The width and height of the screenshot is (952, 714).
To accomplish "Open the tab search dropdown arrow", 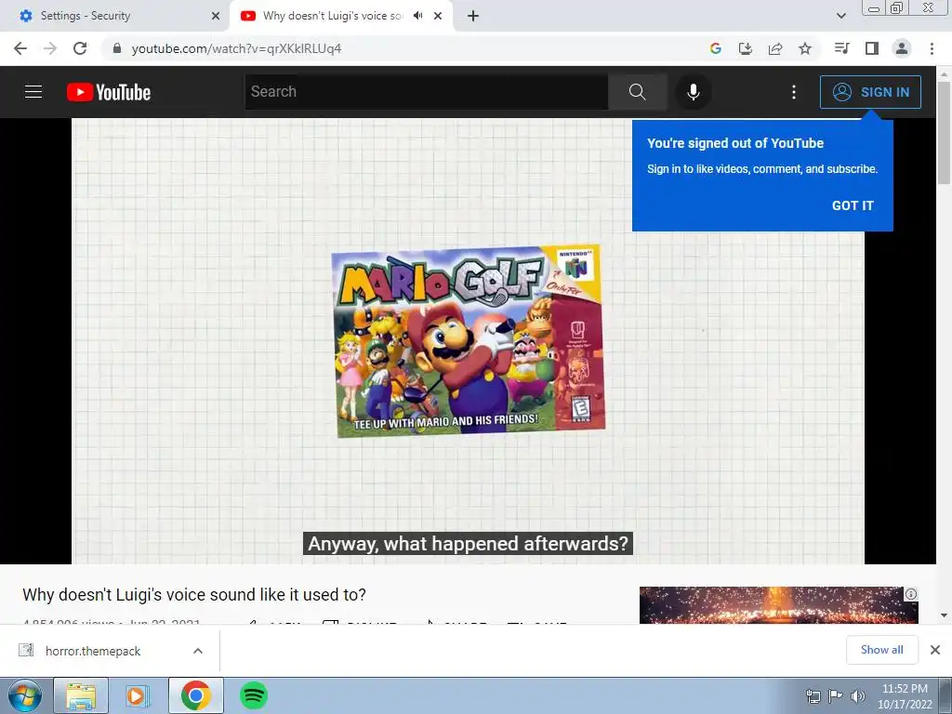I will click(x=840, y=16).
